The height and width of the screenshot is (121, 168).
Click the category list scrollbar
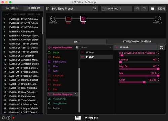click(79, 90)
